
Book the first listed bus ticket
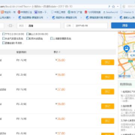(108, 62)
